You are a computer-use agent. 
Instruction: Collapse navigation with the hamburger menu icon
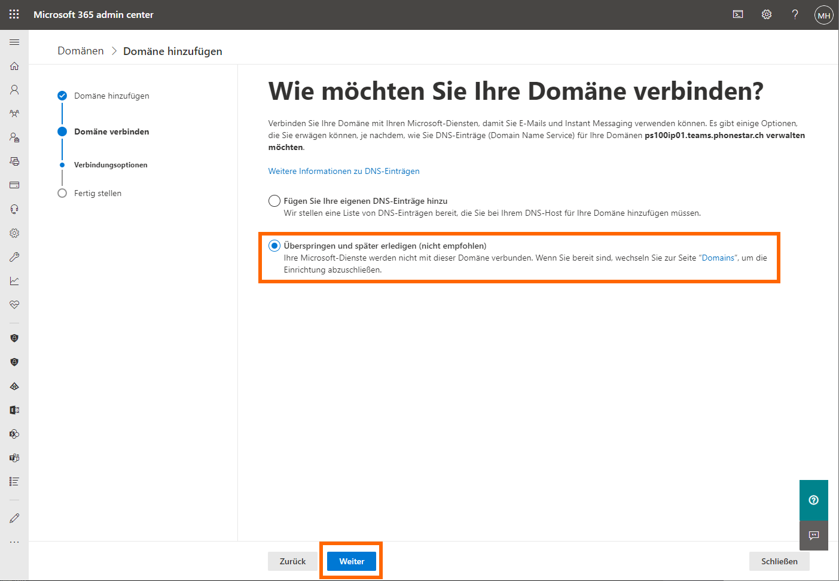coord(14,42)
